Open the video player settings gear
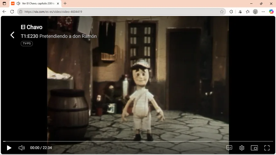 point(242,148)
